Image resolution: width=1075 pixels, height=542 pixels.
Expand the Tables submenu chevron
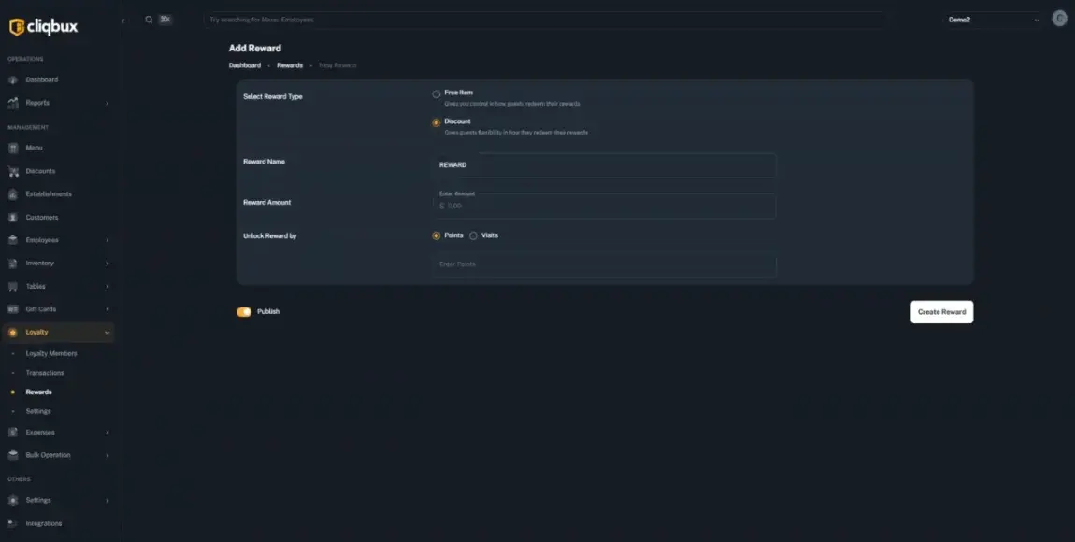coord(107,286)
